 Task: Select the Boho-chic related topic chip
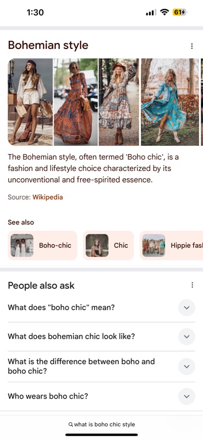[42, 245]
